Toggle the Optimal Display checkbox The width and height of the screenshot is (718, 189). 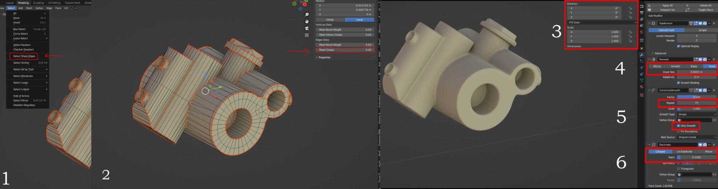coord(678,46)
